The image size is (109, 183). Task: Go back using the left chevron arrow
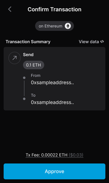[x=10, y=9]
